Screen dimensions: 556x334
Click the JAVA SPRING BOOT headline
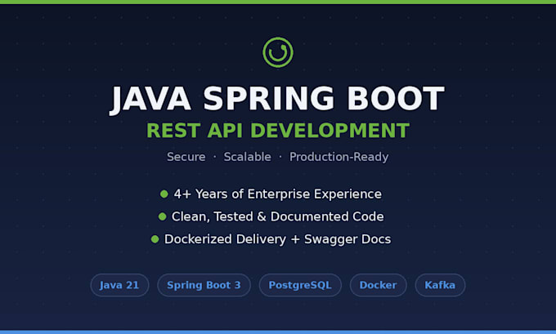coord(277,100)
